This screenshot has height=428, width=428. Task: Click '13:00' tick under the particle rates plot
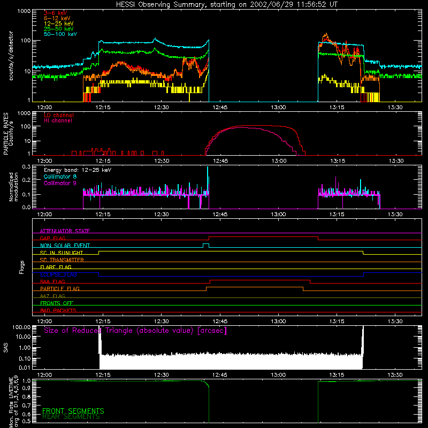(279, 161)
